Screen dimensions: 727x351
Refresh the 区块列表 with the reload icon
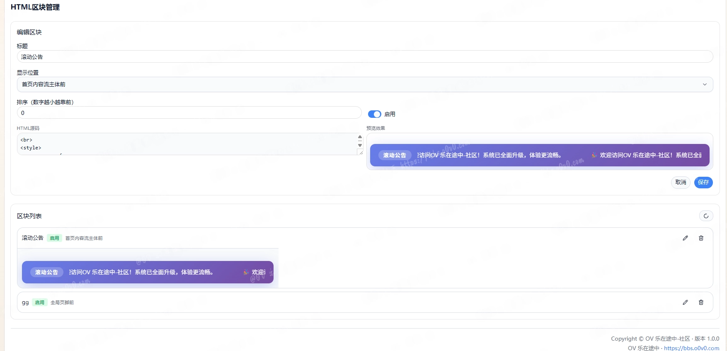[x=706, y=216]
